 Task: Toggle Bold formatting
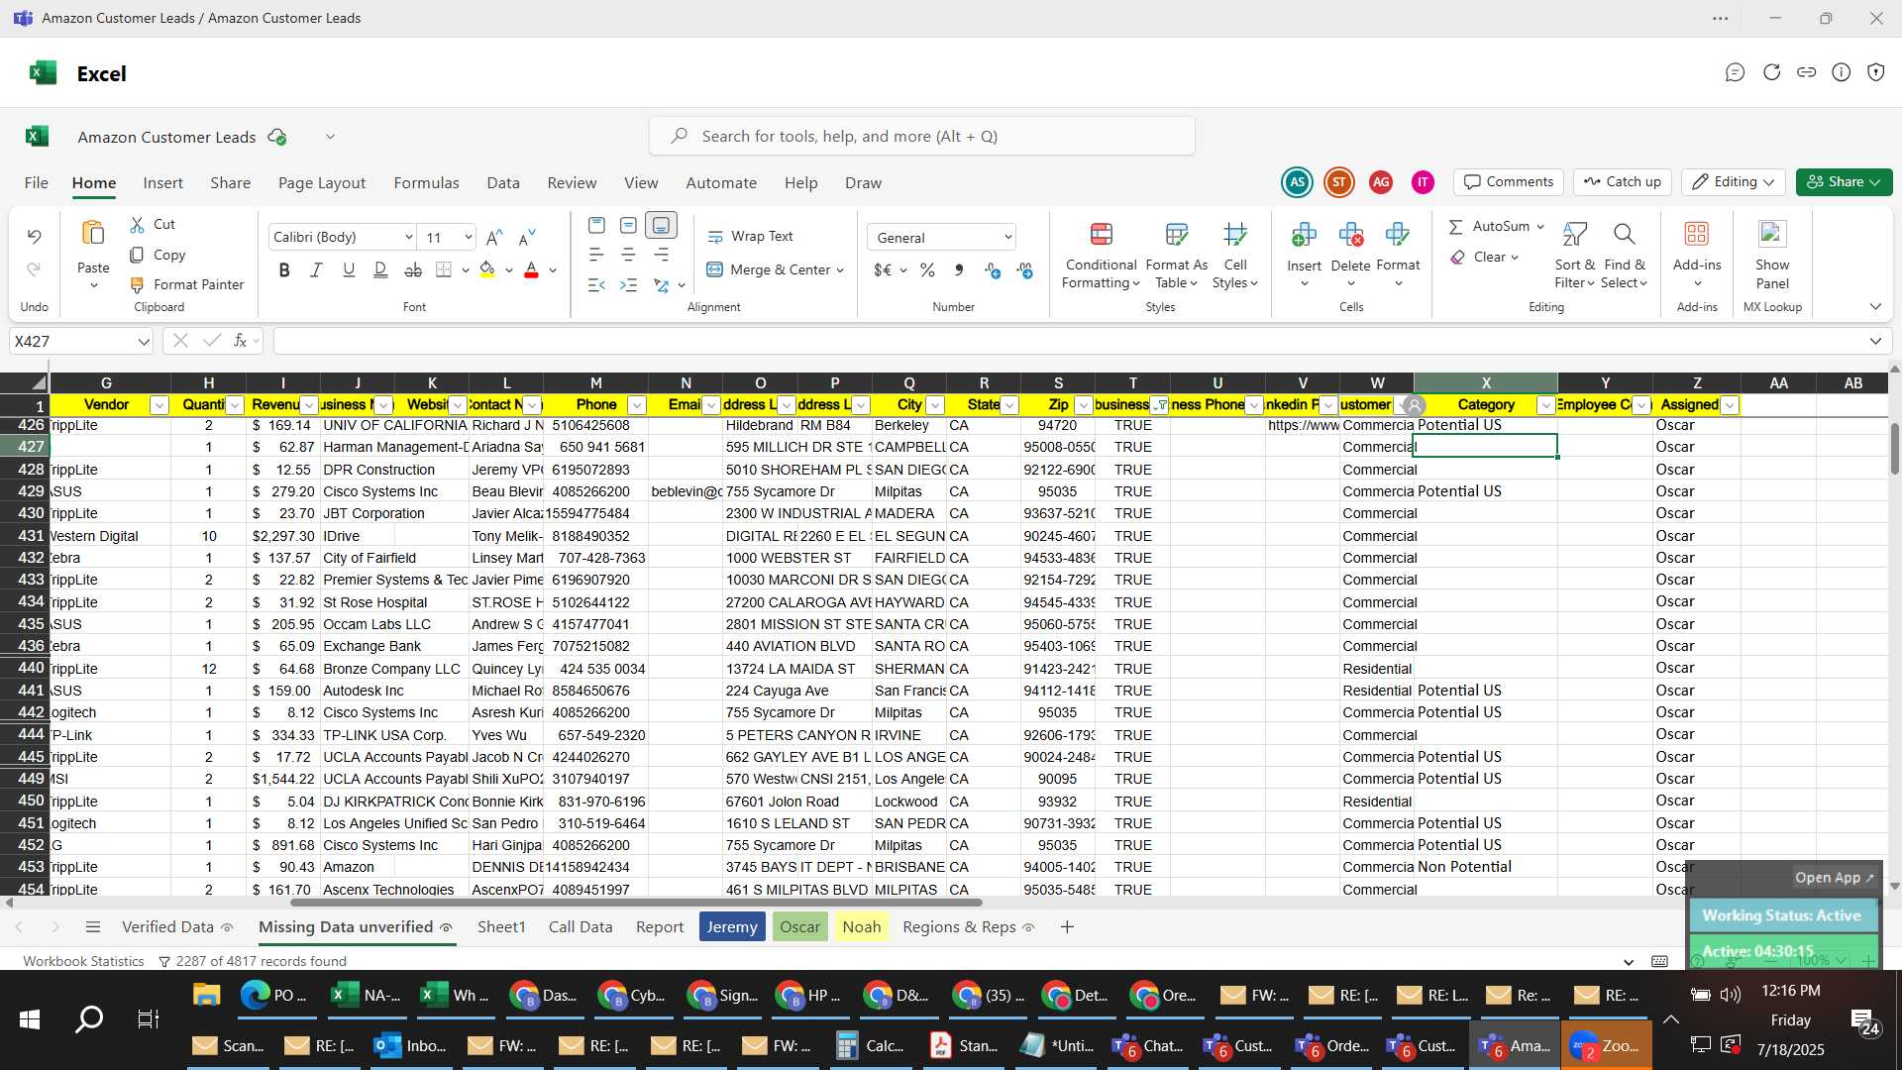pyautogui.click(x=284, y=269)
